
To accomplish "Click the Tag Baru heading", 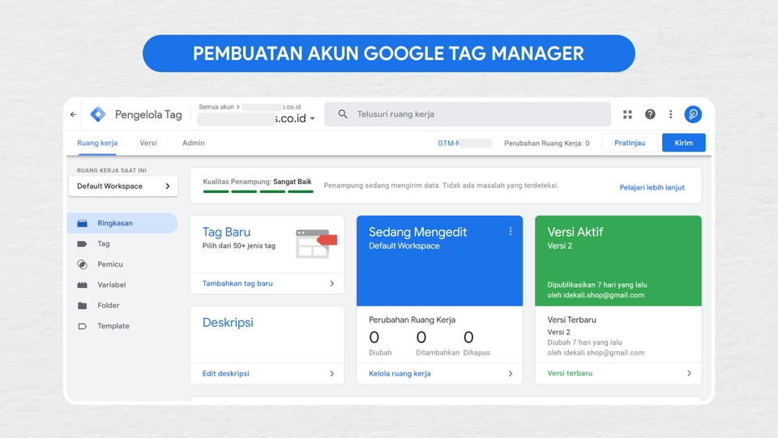I will pos(226,232).
